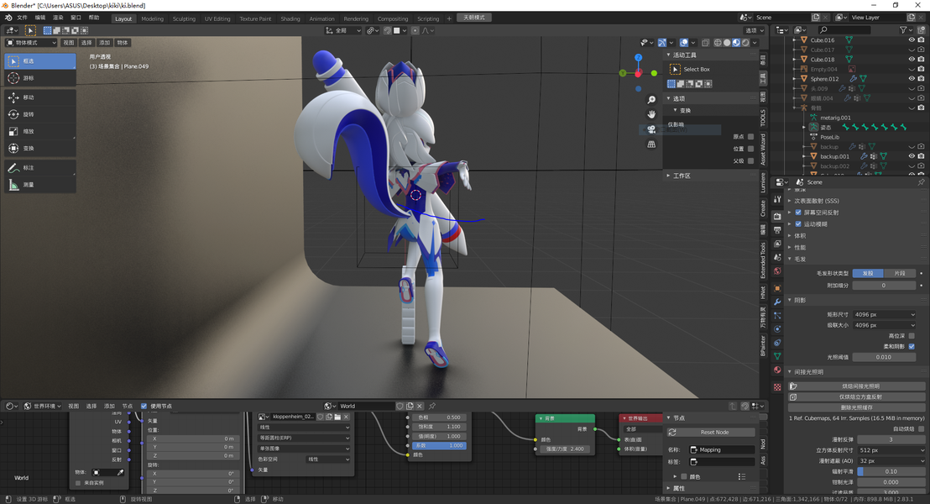
Task: Click 删除光照缓存 button
Action: (856, 408)
